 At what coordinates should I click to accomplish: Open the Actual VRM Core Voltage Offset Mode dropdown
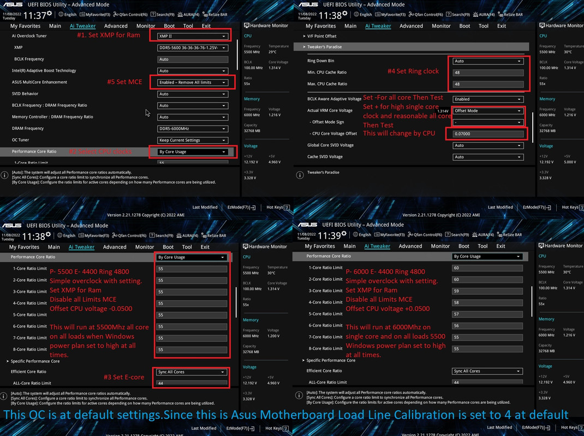pos(488,111)
